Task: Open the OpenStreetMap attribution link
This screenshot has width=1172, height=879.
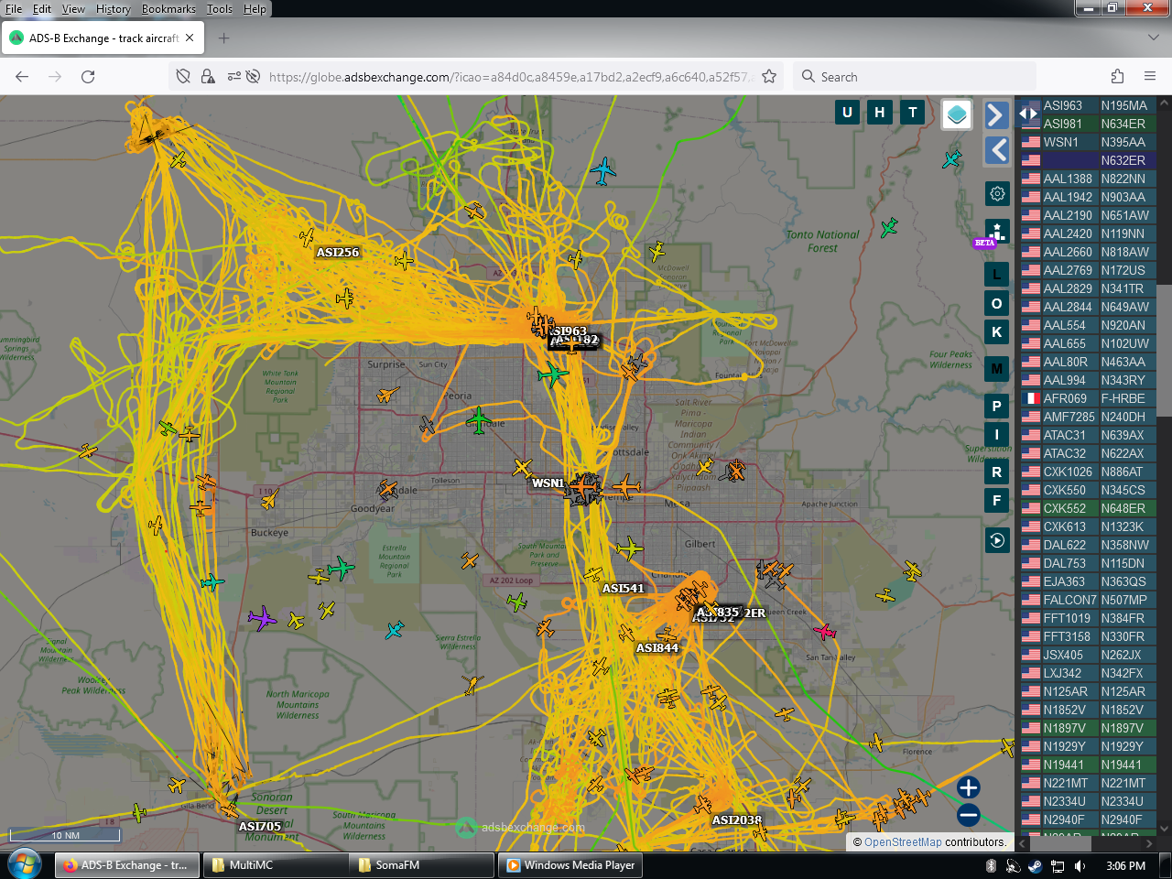Action: point(903,842)
